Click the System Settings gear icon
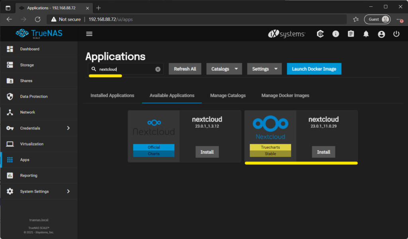408x239 pixels. click(x=10, y=192)
